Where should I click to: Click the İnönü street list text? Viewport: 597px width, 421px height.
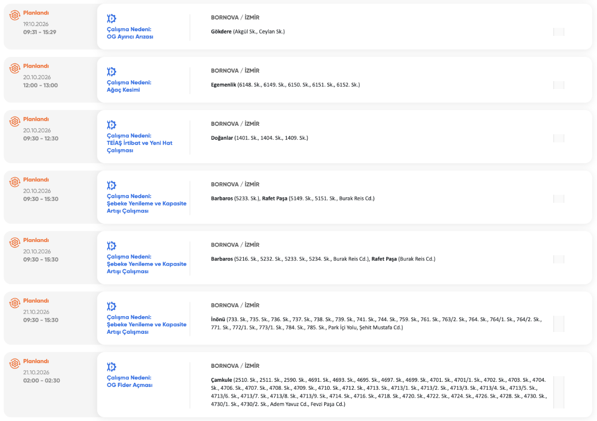377,324
